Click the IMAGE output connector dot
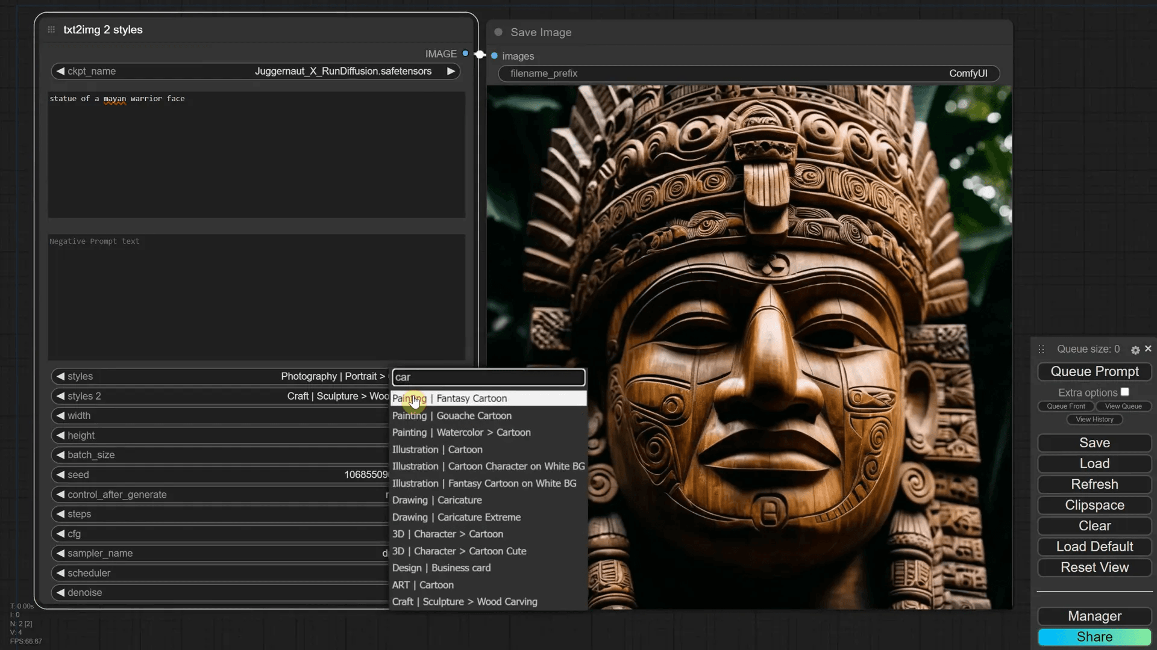The height and width of the screenshot is (650, 1157). [x=465, y=54]
